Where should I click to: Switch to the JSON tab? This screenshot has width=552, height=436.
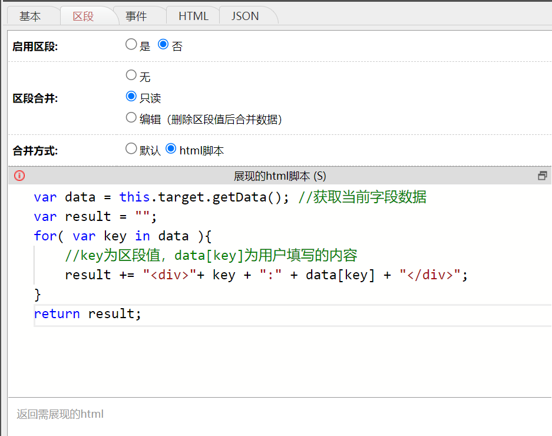(245, 16)
